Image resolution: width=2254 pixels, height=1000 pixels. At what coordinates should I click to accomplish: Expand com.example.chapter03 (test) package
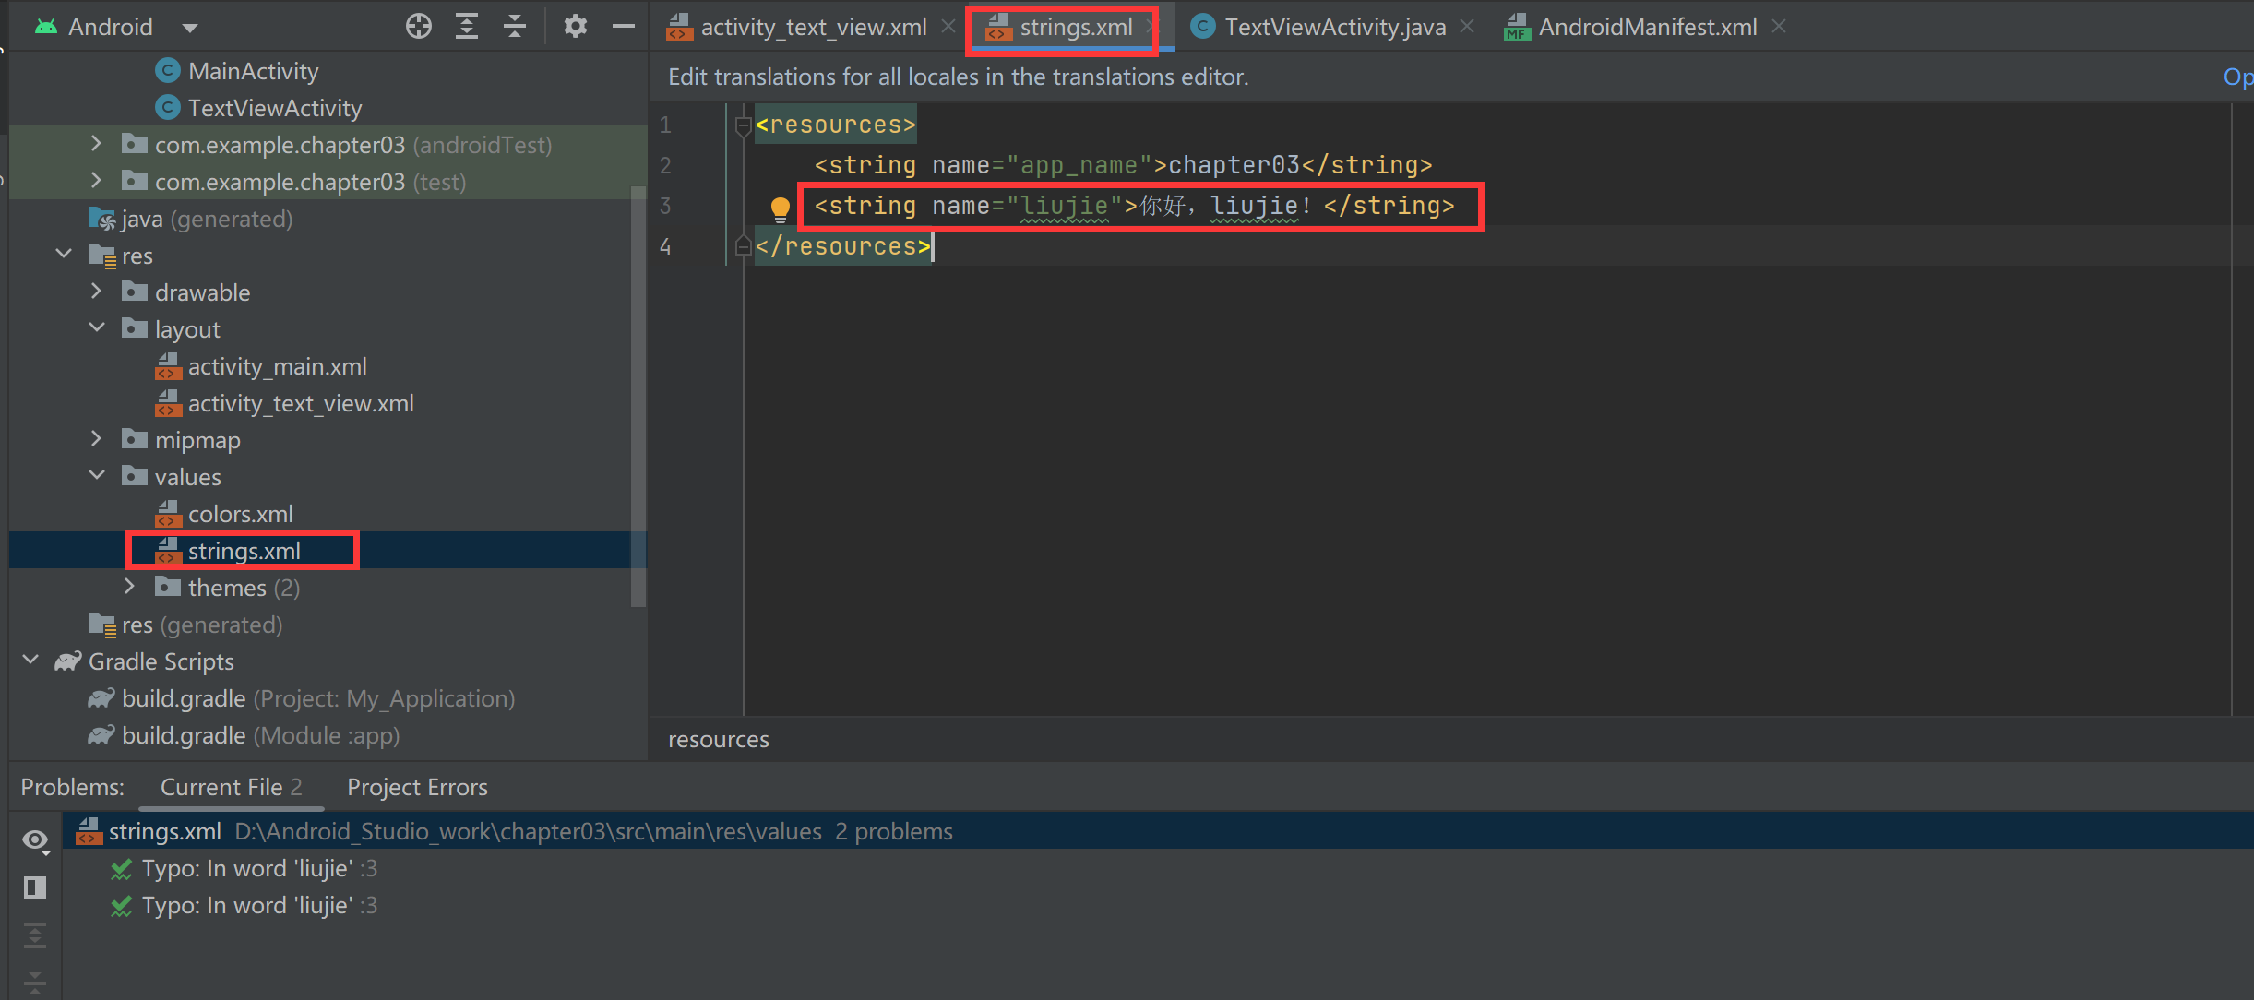[x=96, y=181]
